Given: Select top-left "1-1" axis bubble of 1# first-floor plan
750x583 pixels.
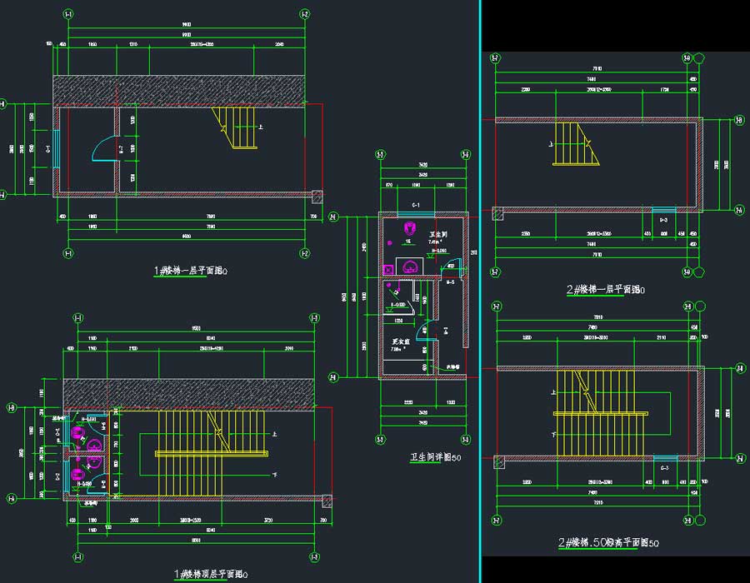Looking at the screenshot, I should pyautogui.click(x=68, y=15).
